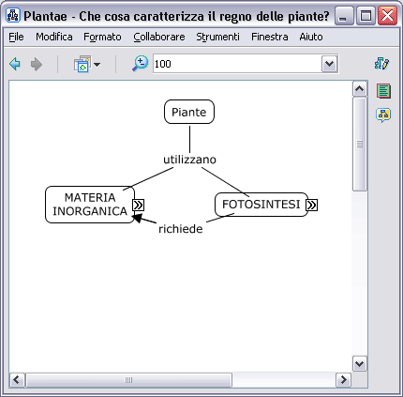Open the styles editor icon top right

[x=381, y=64]
